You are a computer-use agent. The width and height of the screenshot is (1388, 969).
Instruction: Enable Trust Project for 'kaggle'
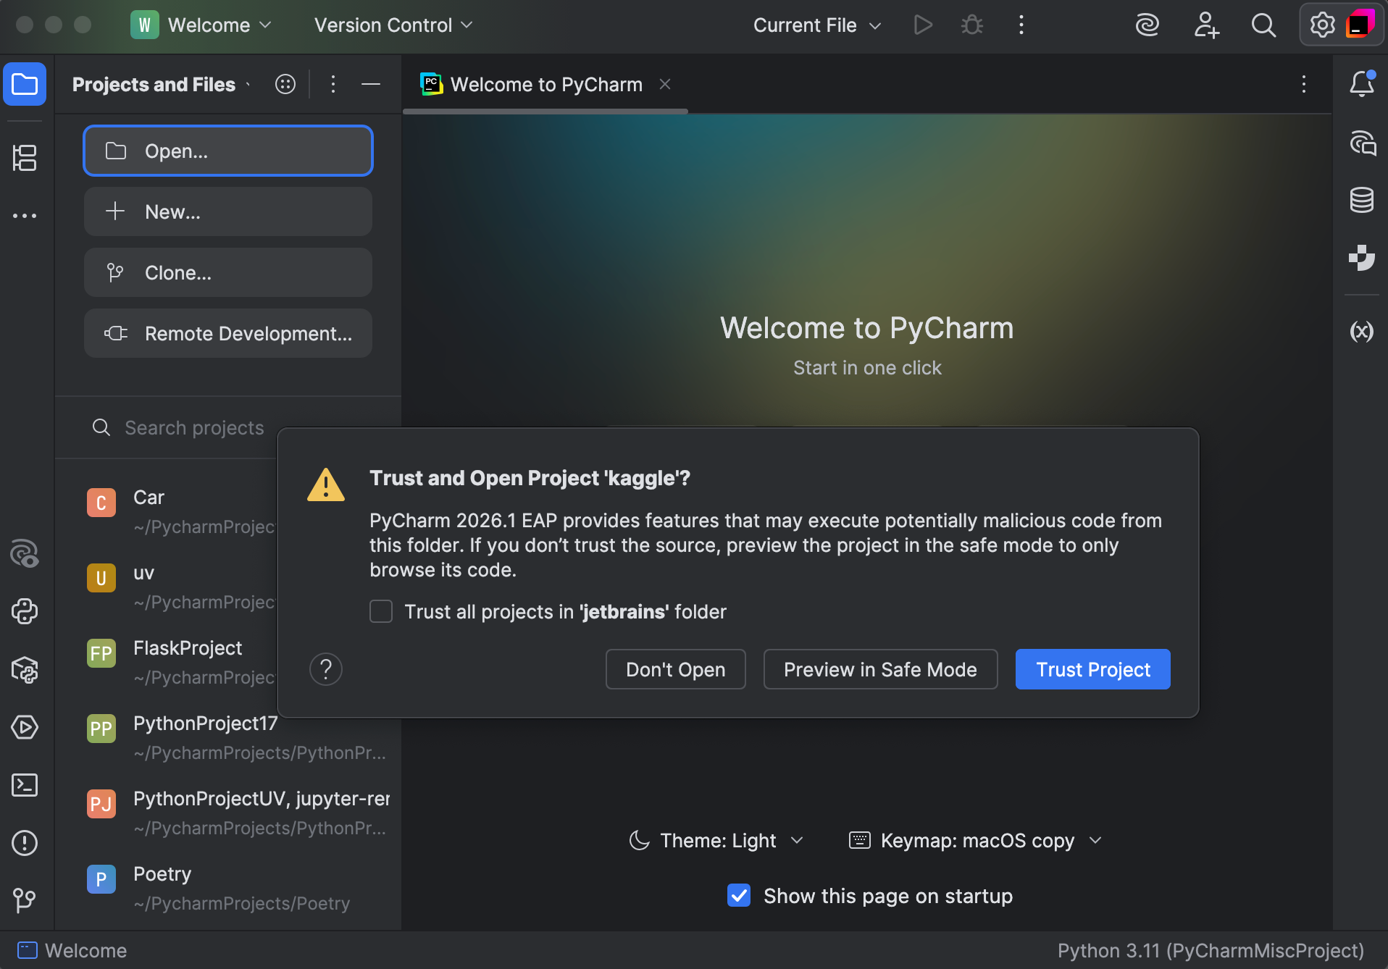click(x=1092, y=669)
